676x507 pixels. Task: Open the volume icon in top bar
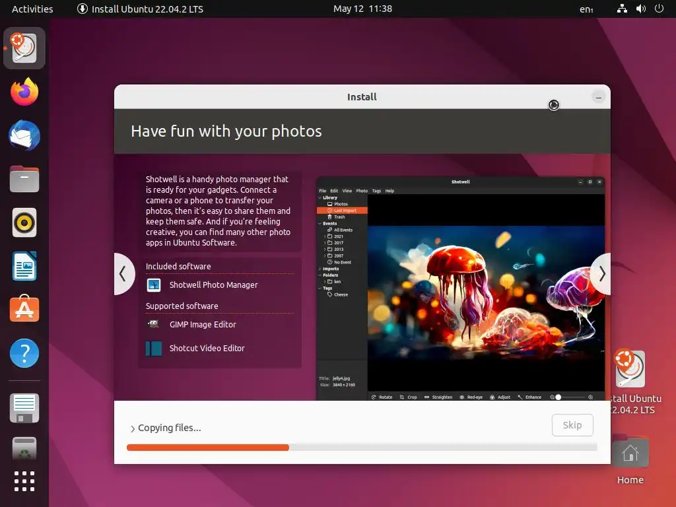pos(640,9)
